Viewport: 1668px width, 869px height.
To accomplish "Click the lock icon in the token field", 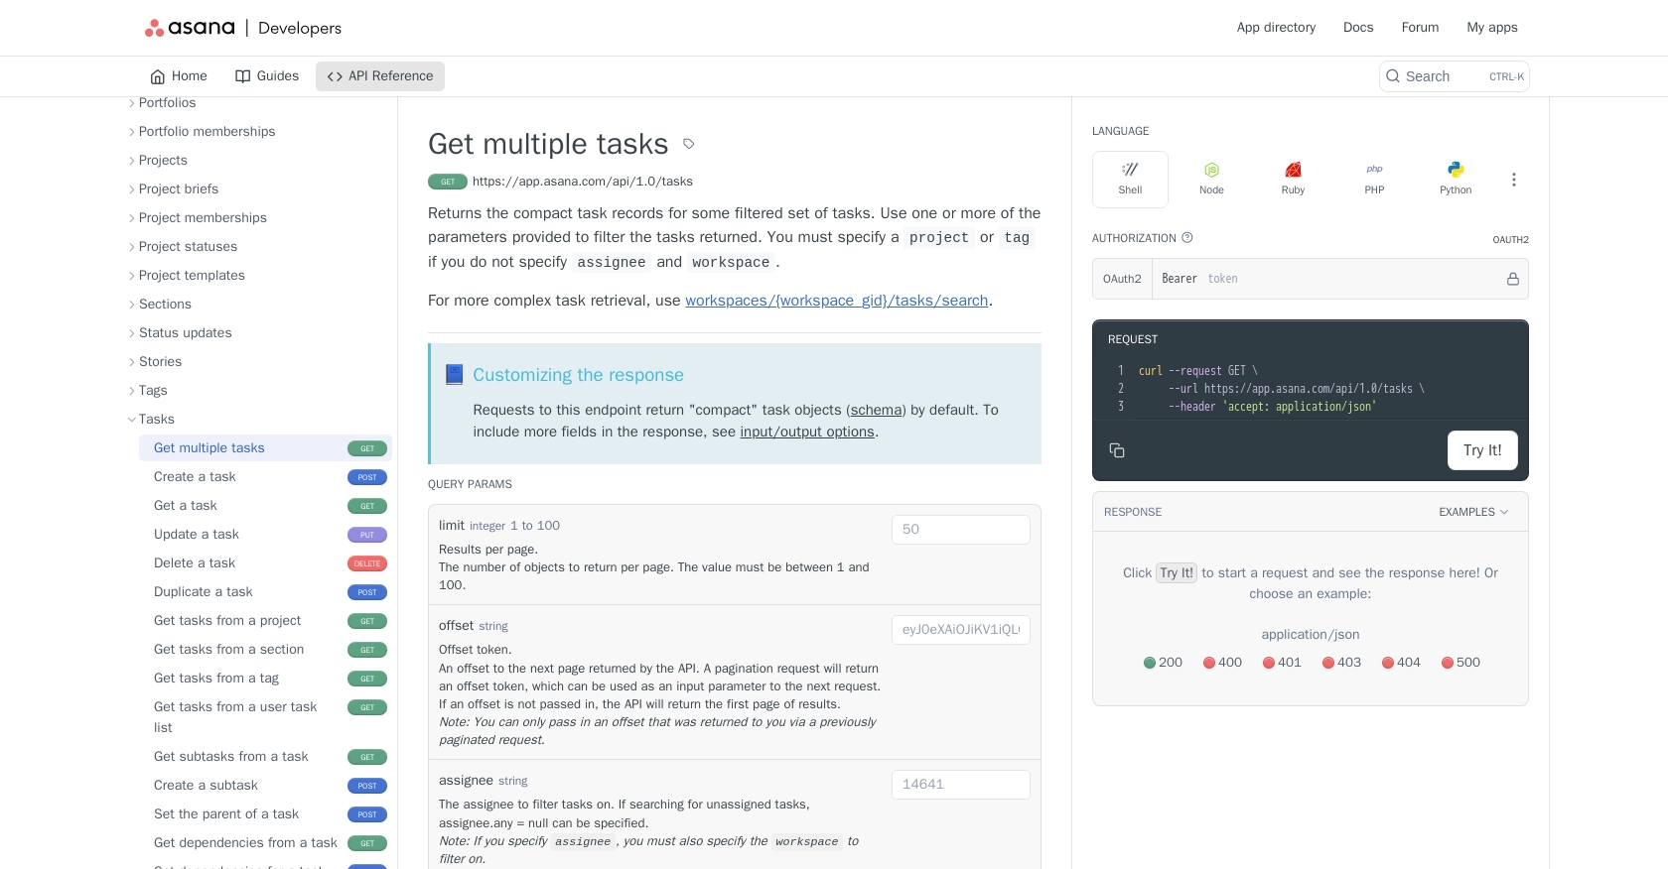I will (1513, 279).
